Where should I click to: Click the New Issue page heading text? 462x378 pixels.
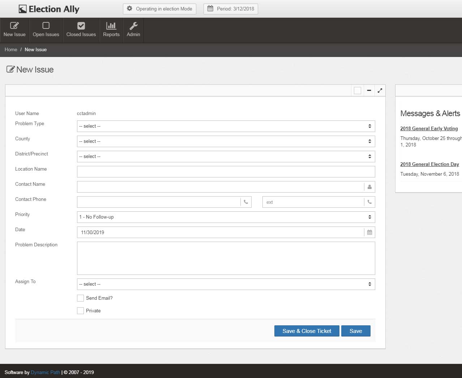35,70
